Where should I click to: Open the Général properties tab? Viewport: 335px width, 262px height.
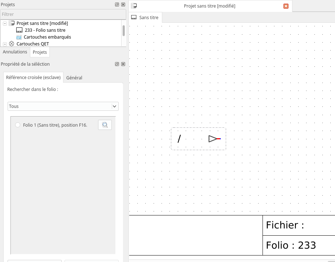click(74, 78)
